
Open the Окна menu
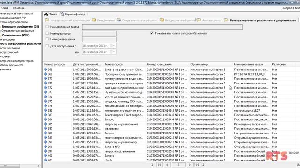pyautogui.click(x=5, y=8)
